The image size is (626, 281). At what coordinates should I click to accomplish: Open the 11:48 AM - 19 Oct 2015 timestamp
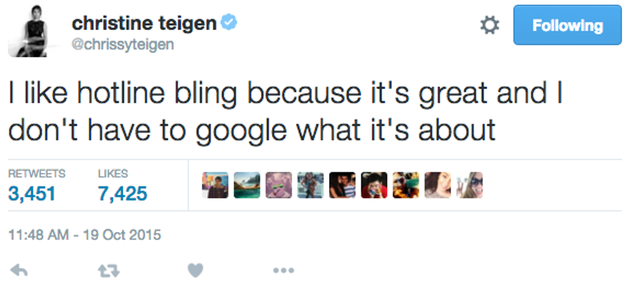click(85, 235)
